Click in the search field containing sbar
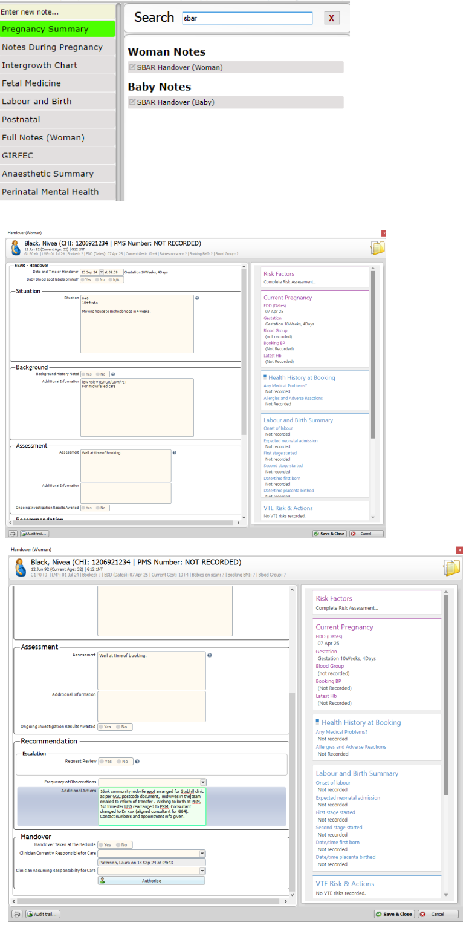The height and width of the screenshot is (931, 472). click(247, 18)
